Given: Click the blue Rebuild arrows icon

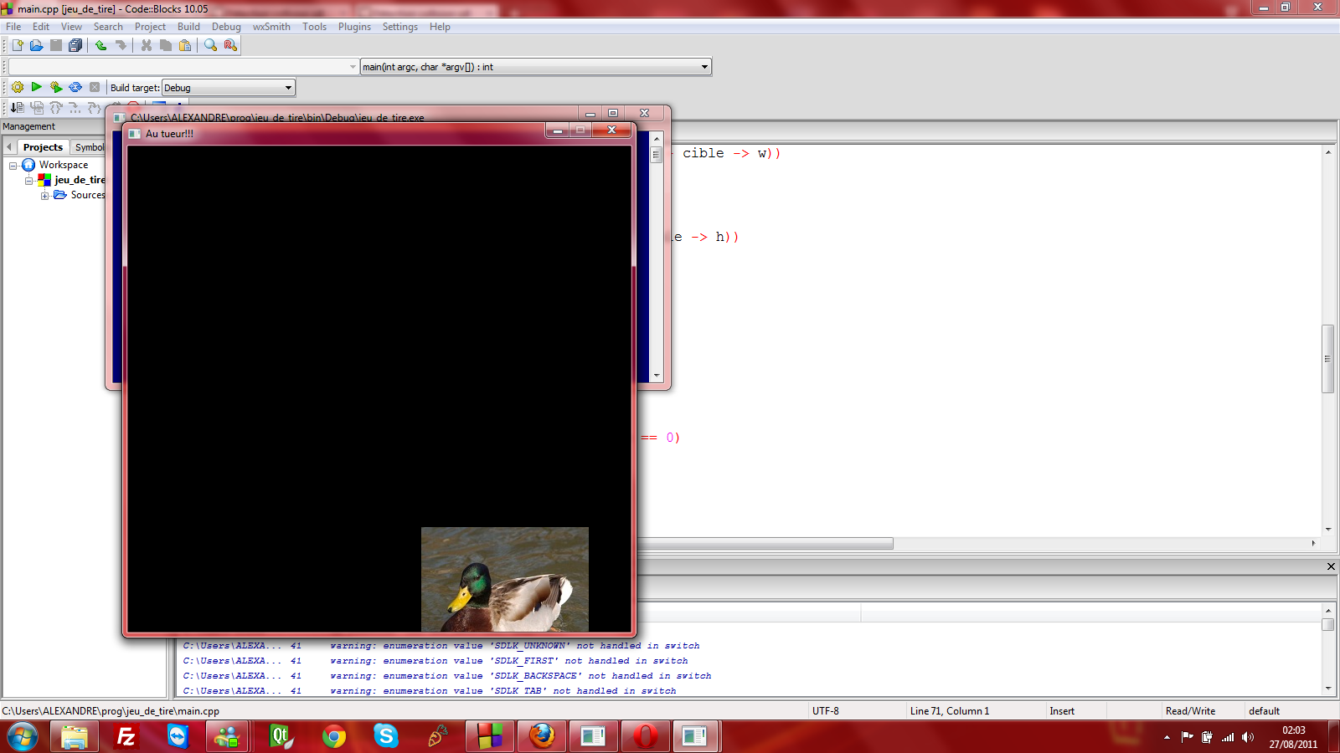Looking at the screenshot, I should pos(75,87).
